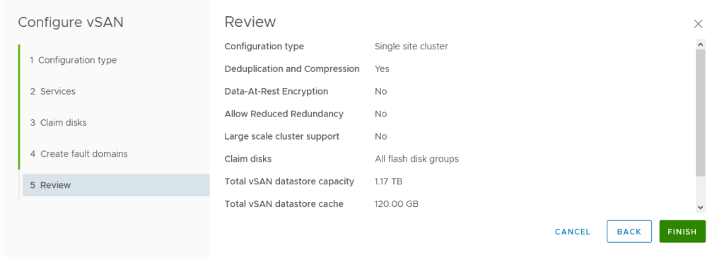This screenshot has height=257, width=724.
Task: Click the Cancel button
Action: tap(573, 232)
